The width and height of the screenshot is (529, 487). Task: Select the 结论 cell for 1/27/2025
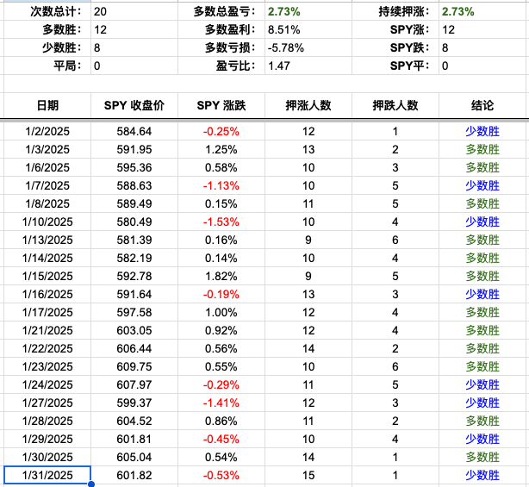click(x=482, y=403)
